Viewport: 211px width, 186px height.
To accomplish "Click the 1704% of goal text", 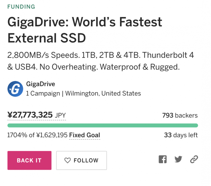I will (x=37, y=135).
